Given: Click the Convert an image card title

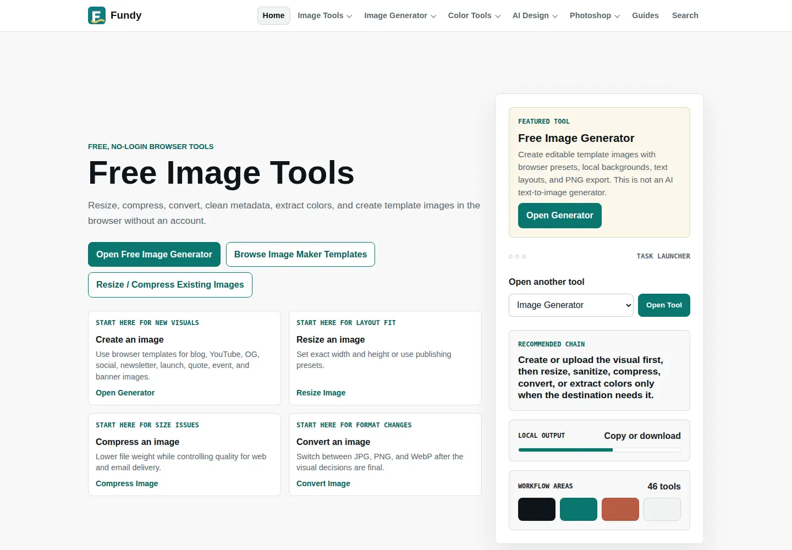Looking at the screenshot, I should point(333,442).
